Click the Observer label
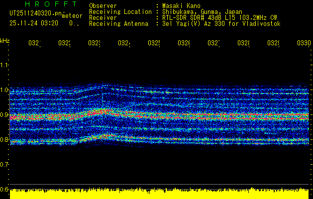This screenshot has height=199, width=313. 103,6
